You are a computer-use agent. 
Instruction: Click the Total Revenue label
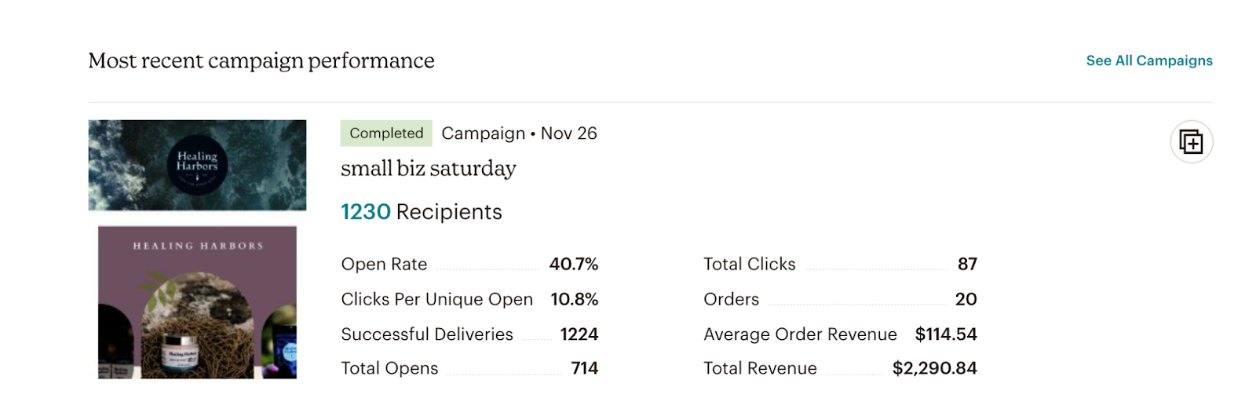point(760,368)
